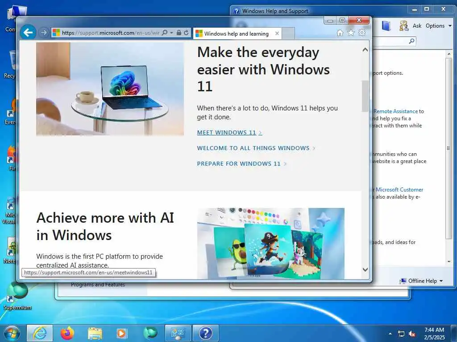This screenshot has height=342, width=457.
Task: Select the Recycle Bin desktop icon
Action: (10, 65)
